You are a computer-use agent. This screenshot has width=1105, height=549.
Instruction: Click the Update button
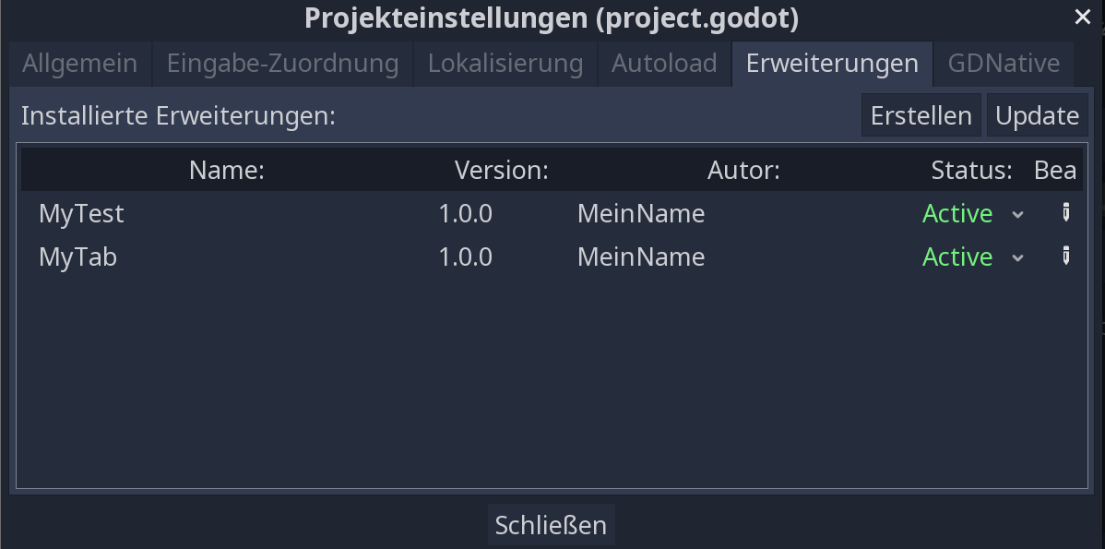pyautogui.click(x=1038, y=115)
